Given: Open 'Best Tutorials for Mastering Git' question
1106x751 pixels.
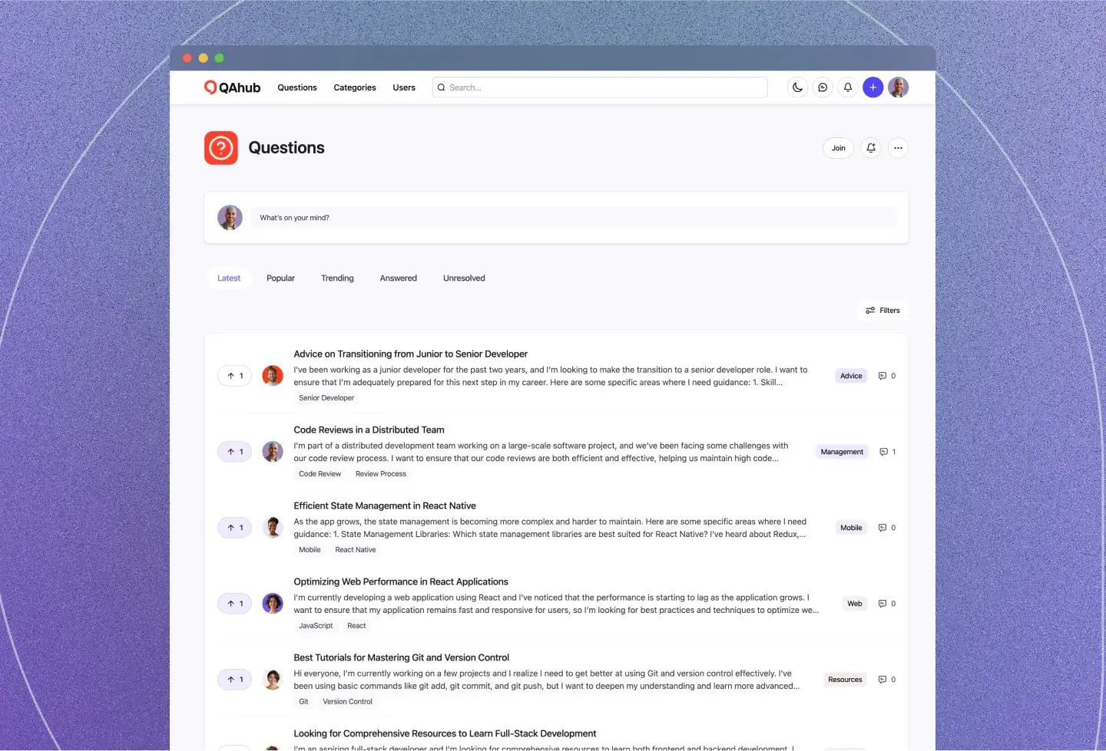Looking at the screenshot, I should click(x=401, y=658).
